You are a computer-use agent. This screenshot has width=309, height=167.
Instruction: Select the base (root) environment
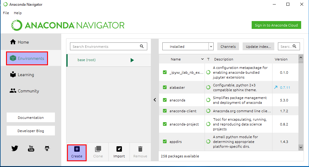click(109, 60)
